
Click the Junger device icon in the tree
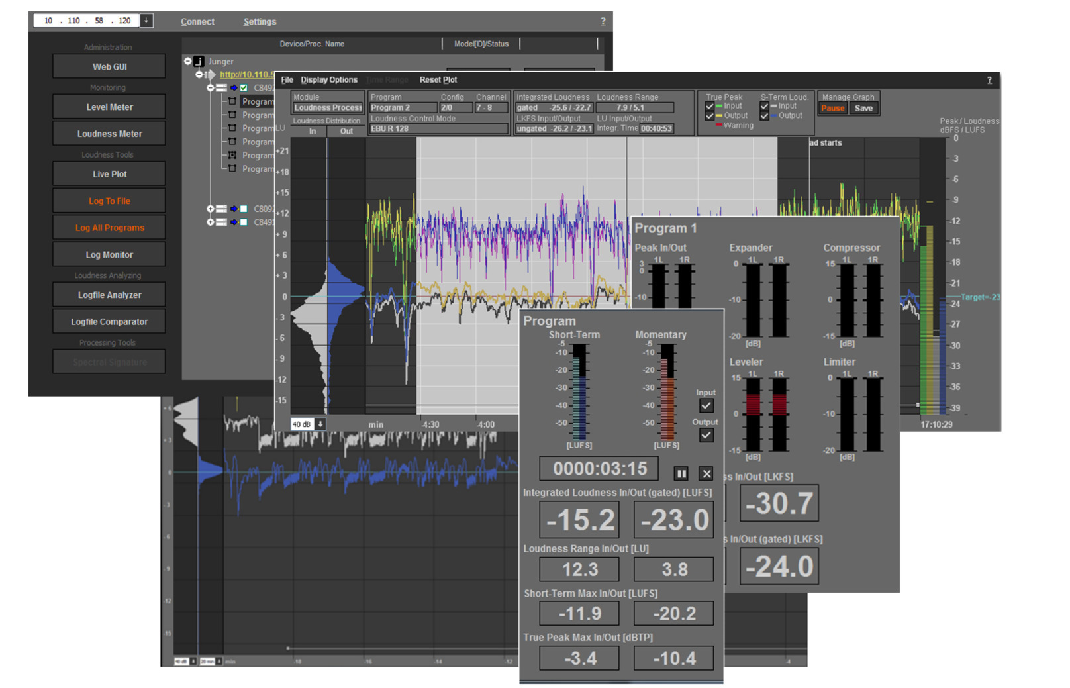pyautogui.click(x=198, y=62)
